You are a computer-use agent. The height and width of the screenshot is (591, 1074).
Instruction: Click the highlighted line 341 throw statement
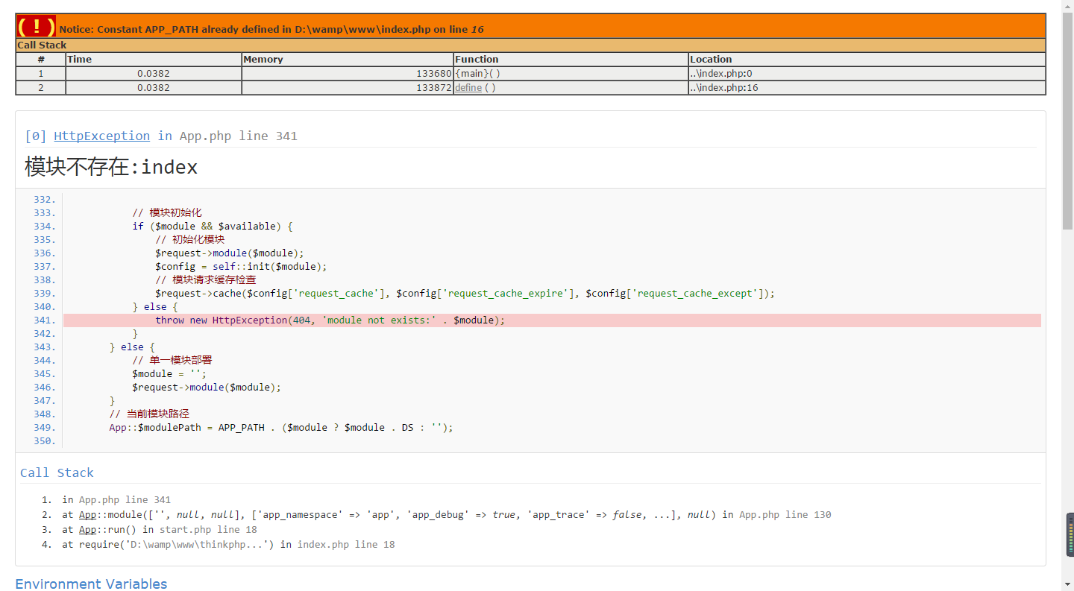pos(330,320)
